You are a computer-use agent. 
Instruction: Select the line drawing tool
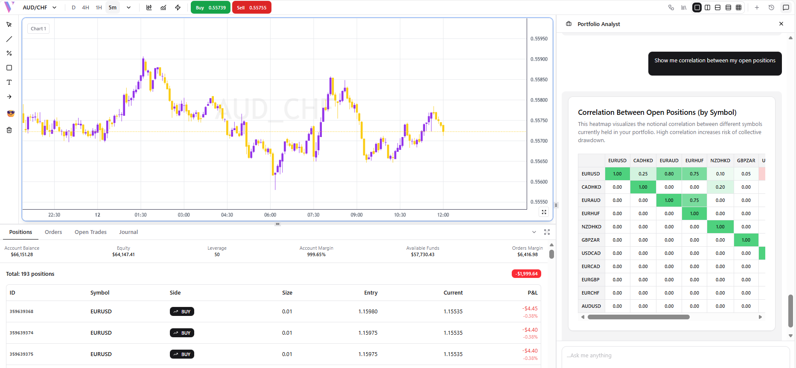9,39
